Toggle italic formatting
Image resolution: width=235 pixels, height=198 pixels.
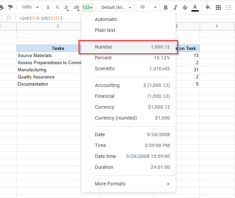[175, 7]
